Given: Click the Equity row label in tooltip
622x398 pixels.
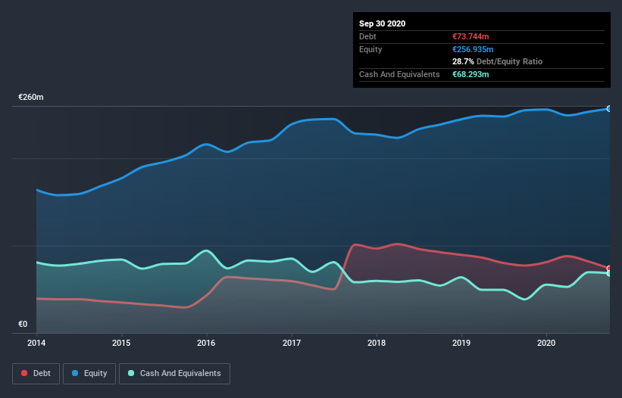Looking at the screenshot, I should (x=370, y=49).
